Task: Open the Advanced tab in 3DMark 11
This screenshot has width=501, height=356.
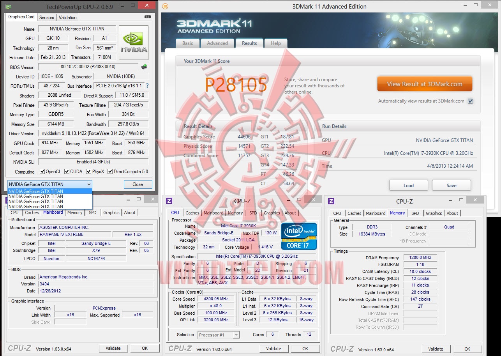Action: point(217,43)
